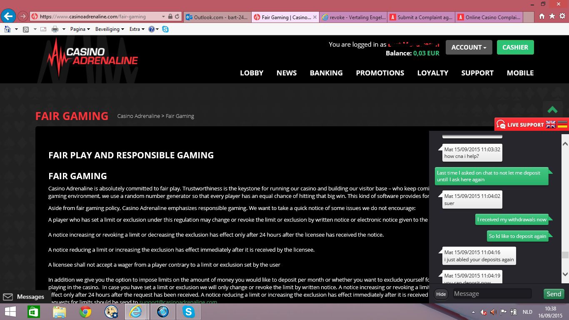This screenshot has height=320, width=569.
Task: Switch to the Submit a Complaint tab
Action: [x=421, y=17]
